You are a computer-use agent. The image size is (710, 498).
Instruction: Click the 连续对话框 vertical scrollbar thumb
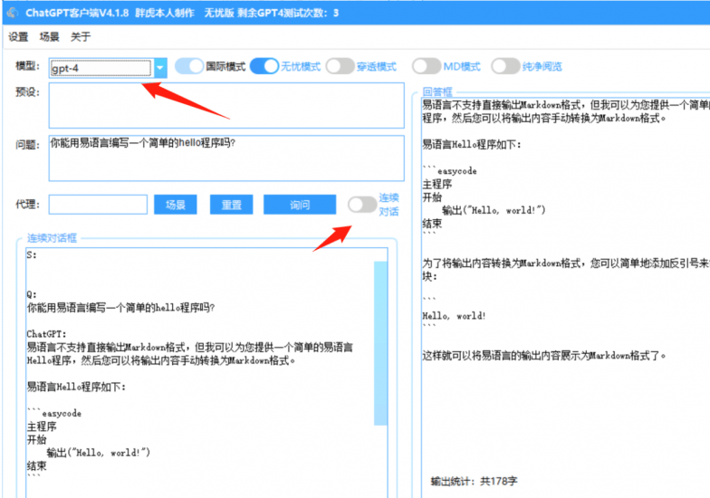pos(380,343)
